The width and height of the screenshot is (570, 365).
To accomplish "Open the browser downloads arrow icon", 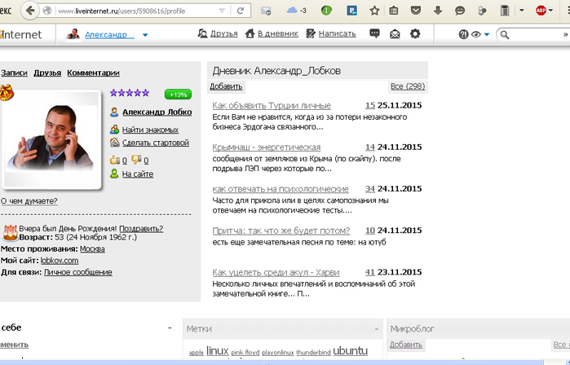I will click(x=439, y=11).
